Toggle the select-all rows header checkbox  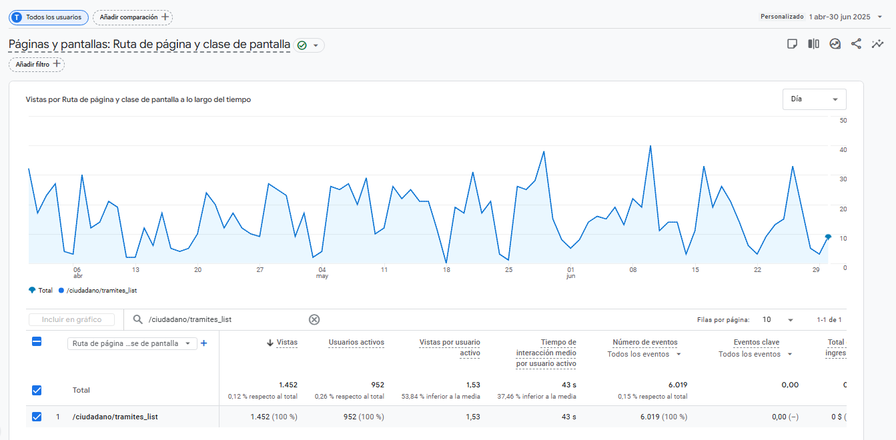tap(37, 341)
